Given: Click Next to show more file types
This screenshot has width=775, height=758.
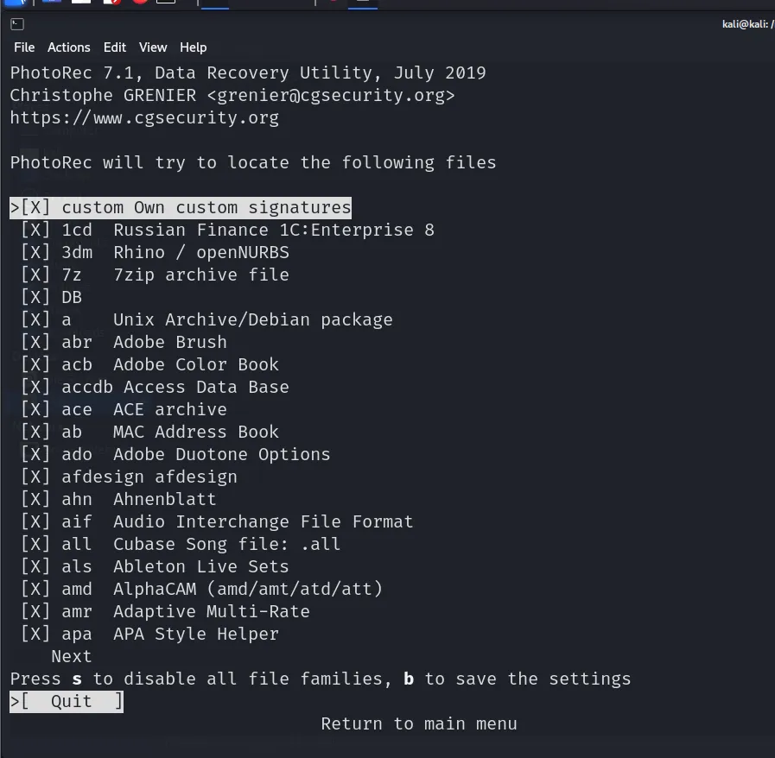Looking at the screenshot, I should click(x=71, y=656).
